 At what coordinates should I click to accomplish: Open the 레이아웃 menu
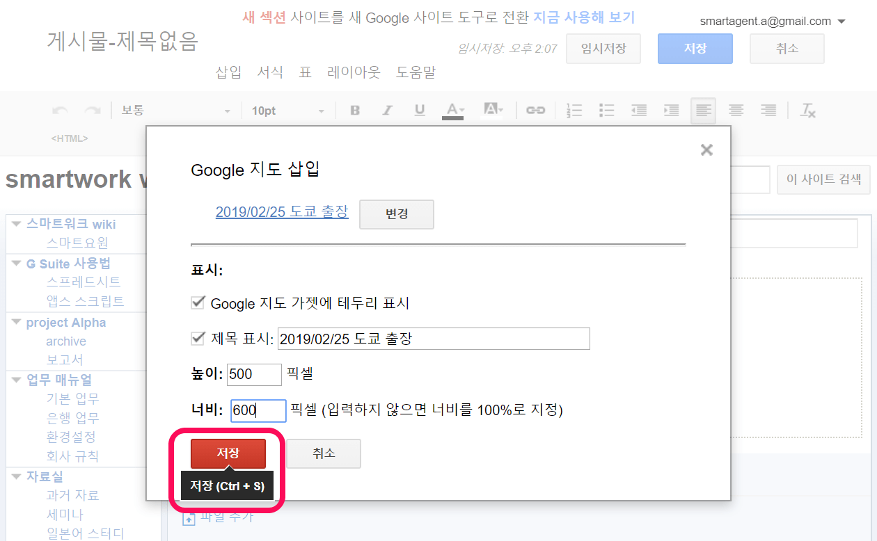click(x=354, y=72)
